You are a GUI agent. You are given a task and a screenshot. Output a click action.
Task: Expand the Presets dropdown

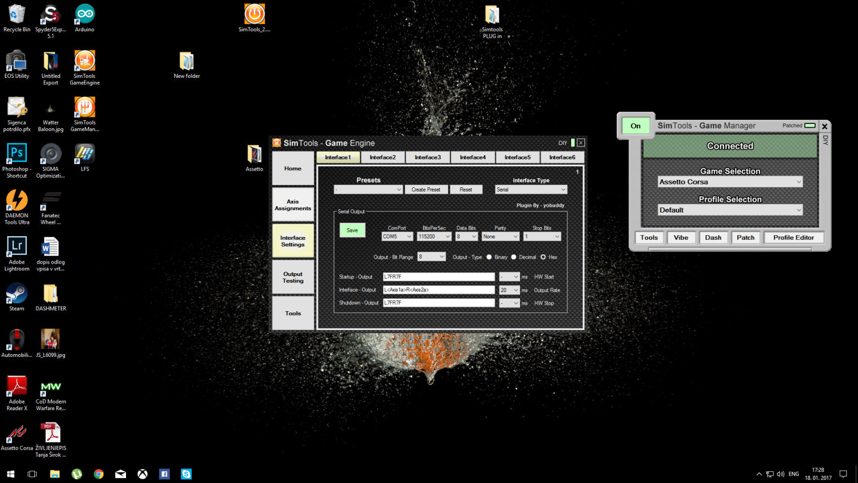point(368,189)
